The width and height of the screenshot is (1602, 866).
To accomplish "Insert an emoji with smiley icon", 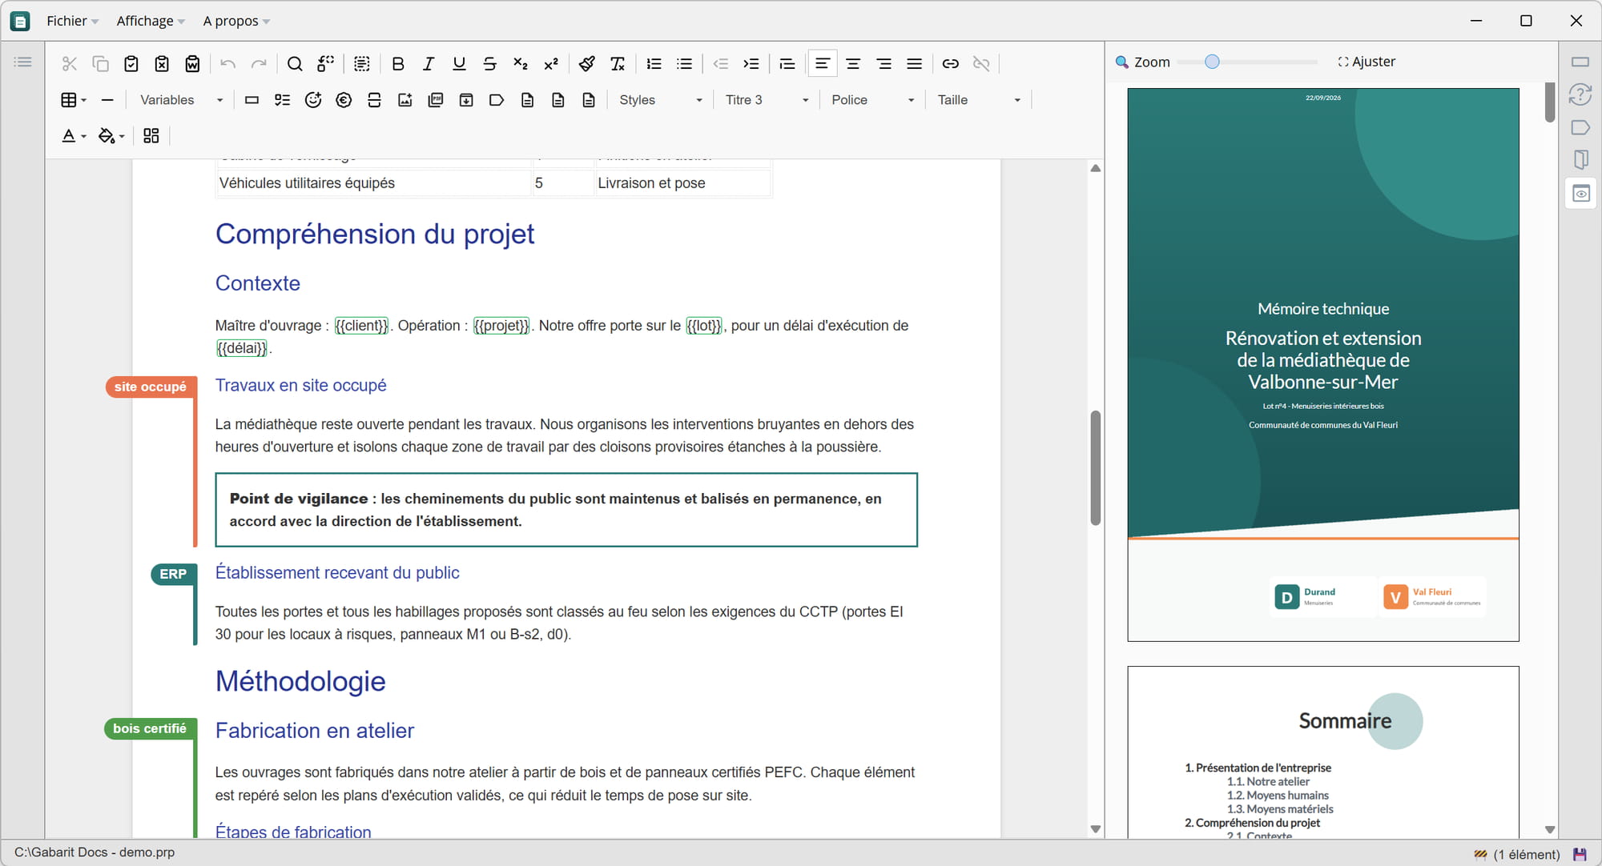I will tap(312, 100).
